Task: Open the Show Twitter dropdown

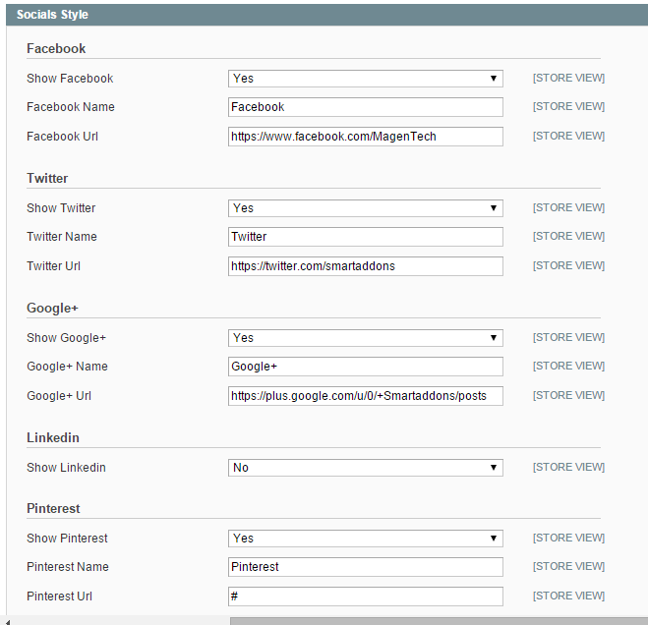Action: [x=366, y=208]
